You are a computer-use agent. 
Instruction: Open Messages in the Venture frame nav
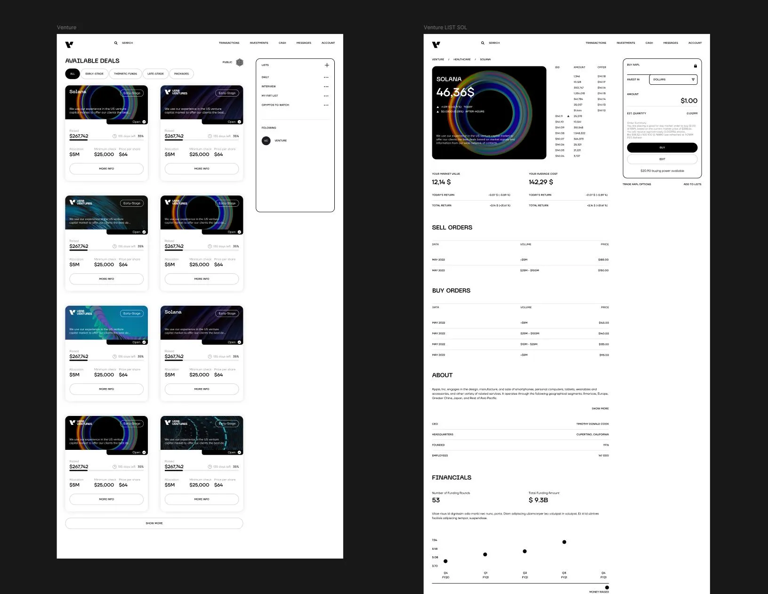pyautogui.click(x=304, y=43)
